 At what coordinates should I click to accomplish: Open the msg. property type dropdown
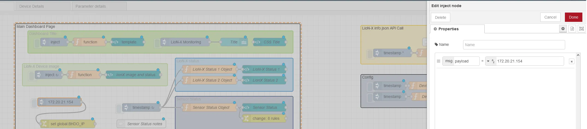tap(448, 61)
